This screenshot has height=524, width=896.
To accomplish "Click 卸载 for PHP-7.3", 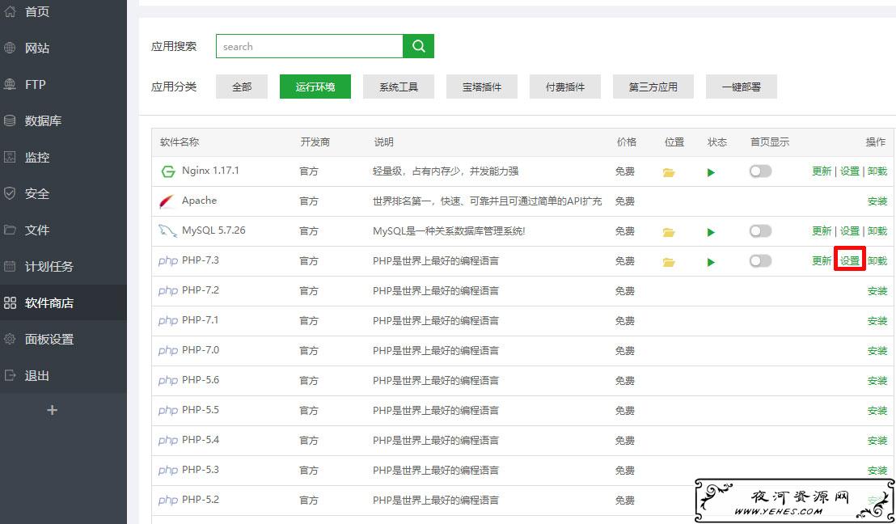I will [x=877, y=261].
